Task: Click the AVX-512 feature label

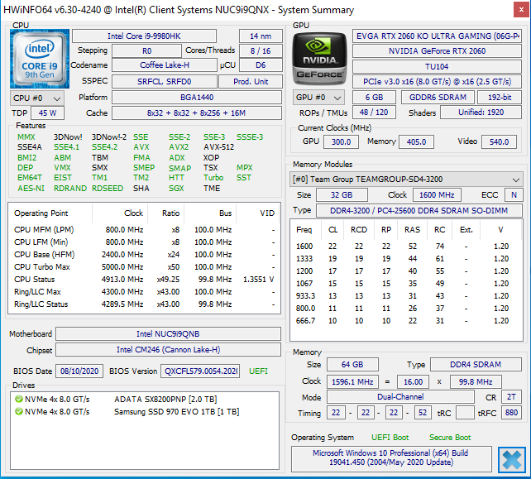Action: (218, 147)
